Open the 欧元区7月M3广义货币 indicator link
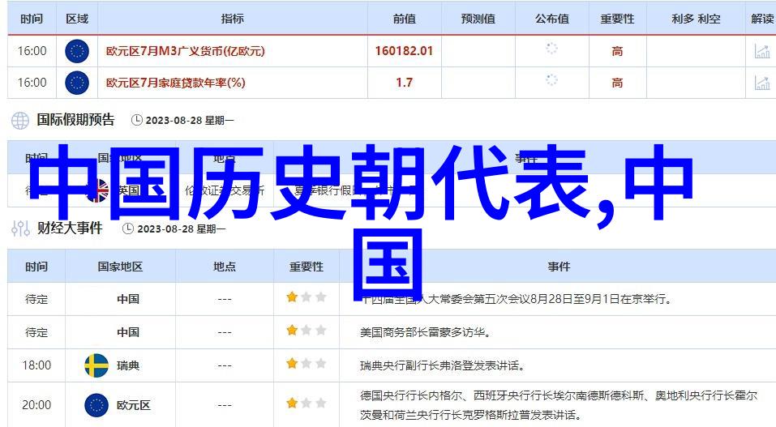This screenshot has height=427, width=776. click(185, 51)
